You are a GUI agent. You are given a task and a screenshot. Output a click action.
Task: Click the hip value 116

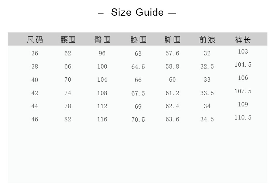coord(102,119)
